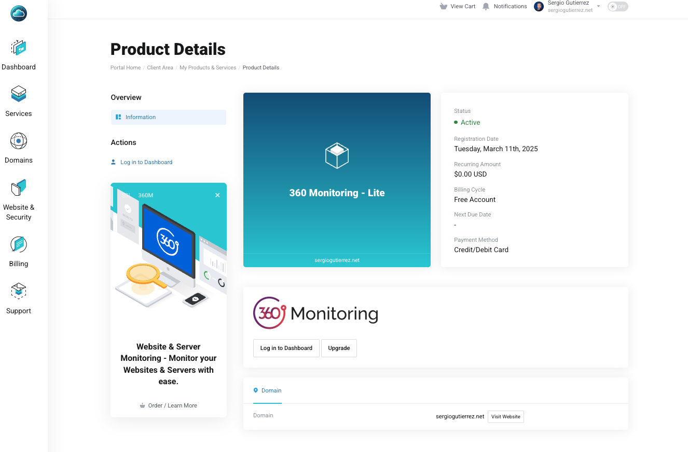Open the Services label in the sidebar
The width and height of the screenshot is (688, 452).
click(19, 113)
